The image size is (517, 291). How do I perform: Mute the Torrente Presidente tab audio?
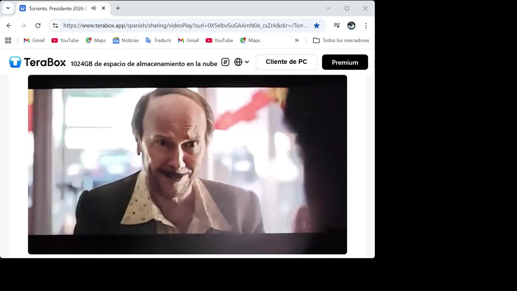[94, 8]
